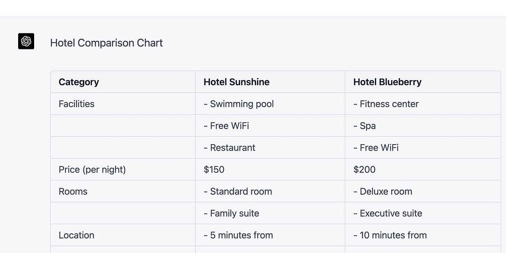Click the Family suite cell

click(231, 213)
